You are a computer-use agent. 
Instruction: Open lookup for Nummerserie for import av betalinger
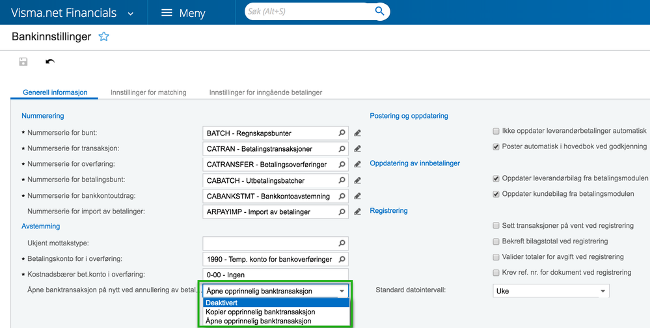[342, 212]
